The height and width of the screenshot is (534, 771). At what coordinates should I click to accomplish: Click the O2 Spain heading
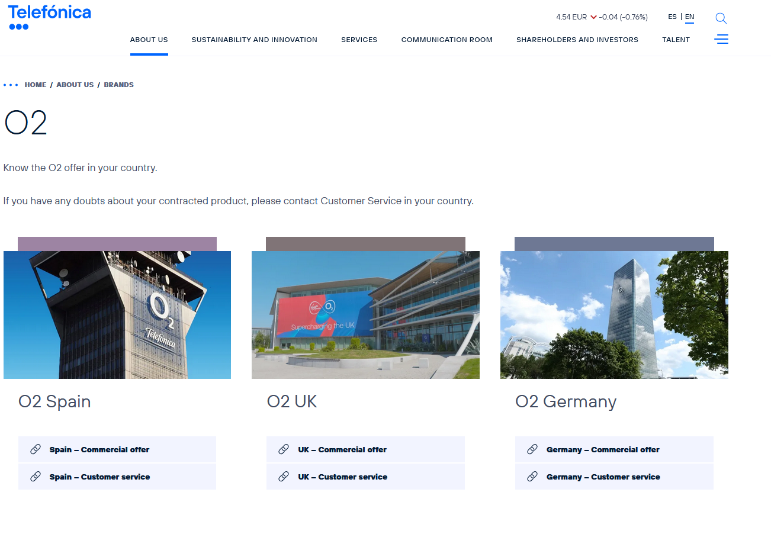point(54,401)
